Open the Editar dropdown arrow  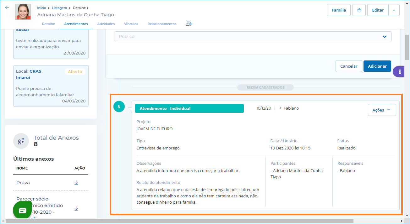pos(394,10)
